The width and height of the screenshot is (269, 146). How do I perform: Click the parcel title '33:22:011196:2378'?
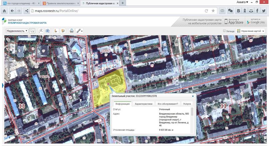(x=146, y=96)
